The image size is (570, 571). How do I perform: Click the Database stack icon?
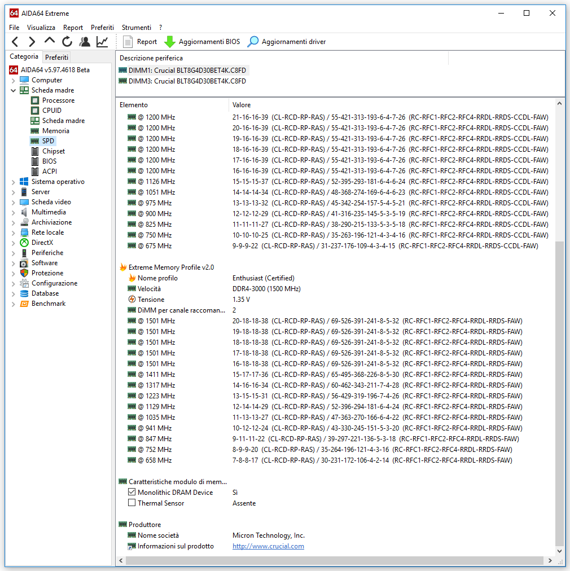(x=24, y=293)
